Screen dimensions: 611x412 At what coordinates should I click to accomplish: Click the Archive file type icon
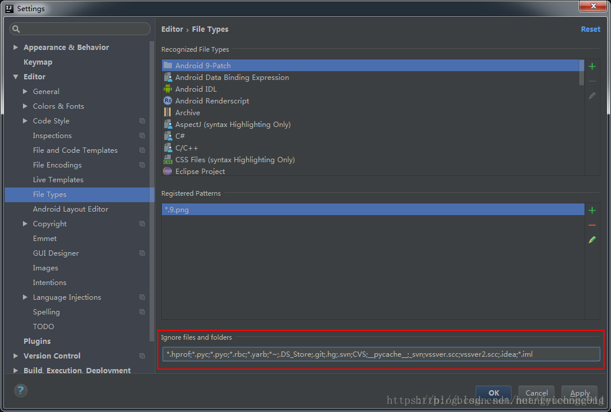[x=168, y=112]
